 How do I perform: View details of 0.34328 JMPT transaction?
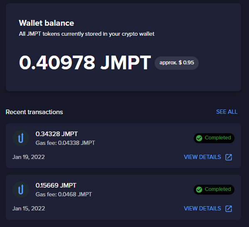pyautogui.click(x=208, y=157)
